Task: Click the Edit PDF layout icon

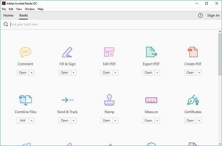Action: [x=109, y=52]
